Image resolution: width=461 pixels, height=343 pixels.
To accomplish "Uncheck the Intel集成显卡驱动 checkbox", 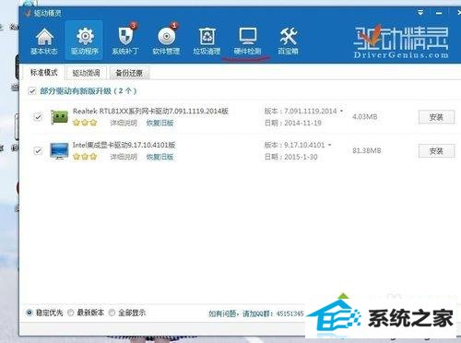I will point(38,151).
